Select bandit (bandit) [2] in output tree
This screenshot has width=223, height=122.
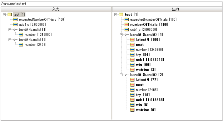pyautogui.click(x=147, y=75)
